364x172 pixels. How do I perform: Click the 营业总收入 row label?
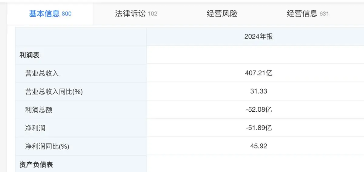tap(42, 73)
